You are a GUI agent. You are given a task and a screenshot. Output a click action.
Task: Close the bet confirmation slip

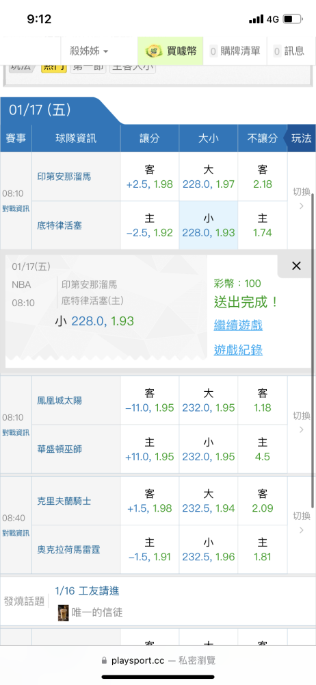click(x=296, y=266)
